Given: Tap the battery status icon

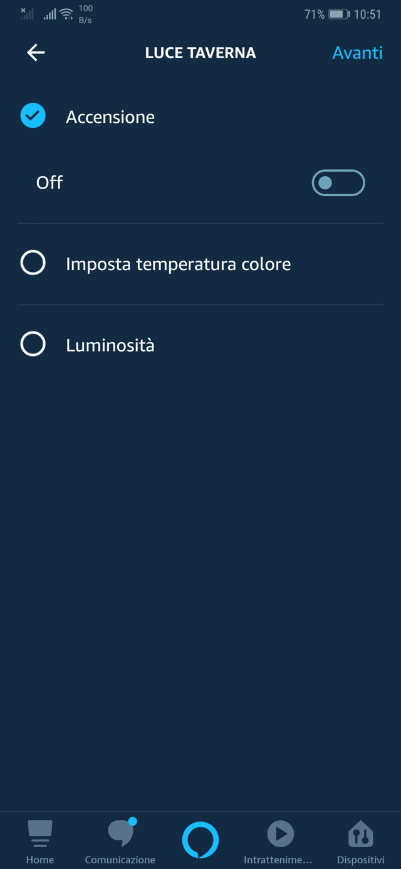Looking at the screenshot, I should [339, 14].
